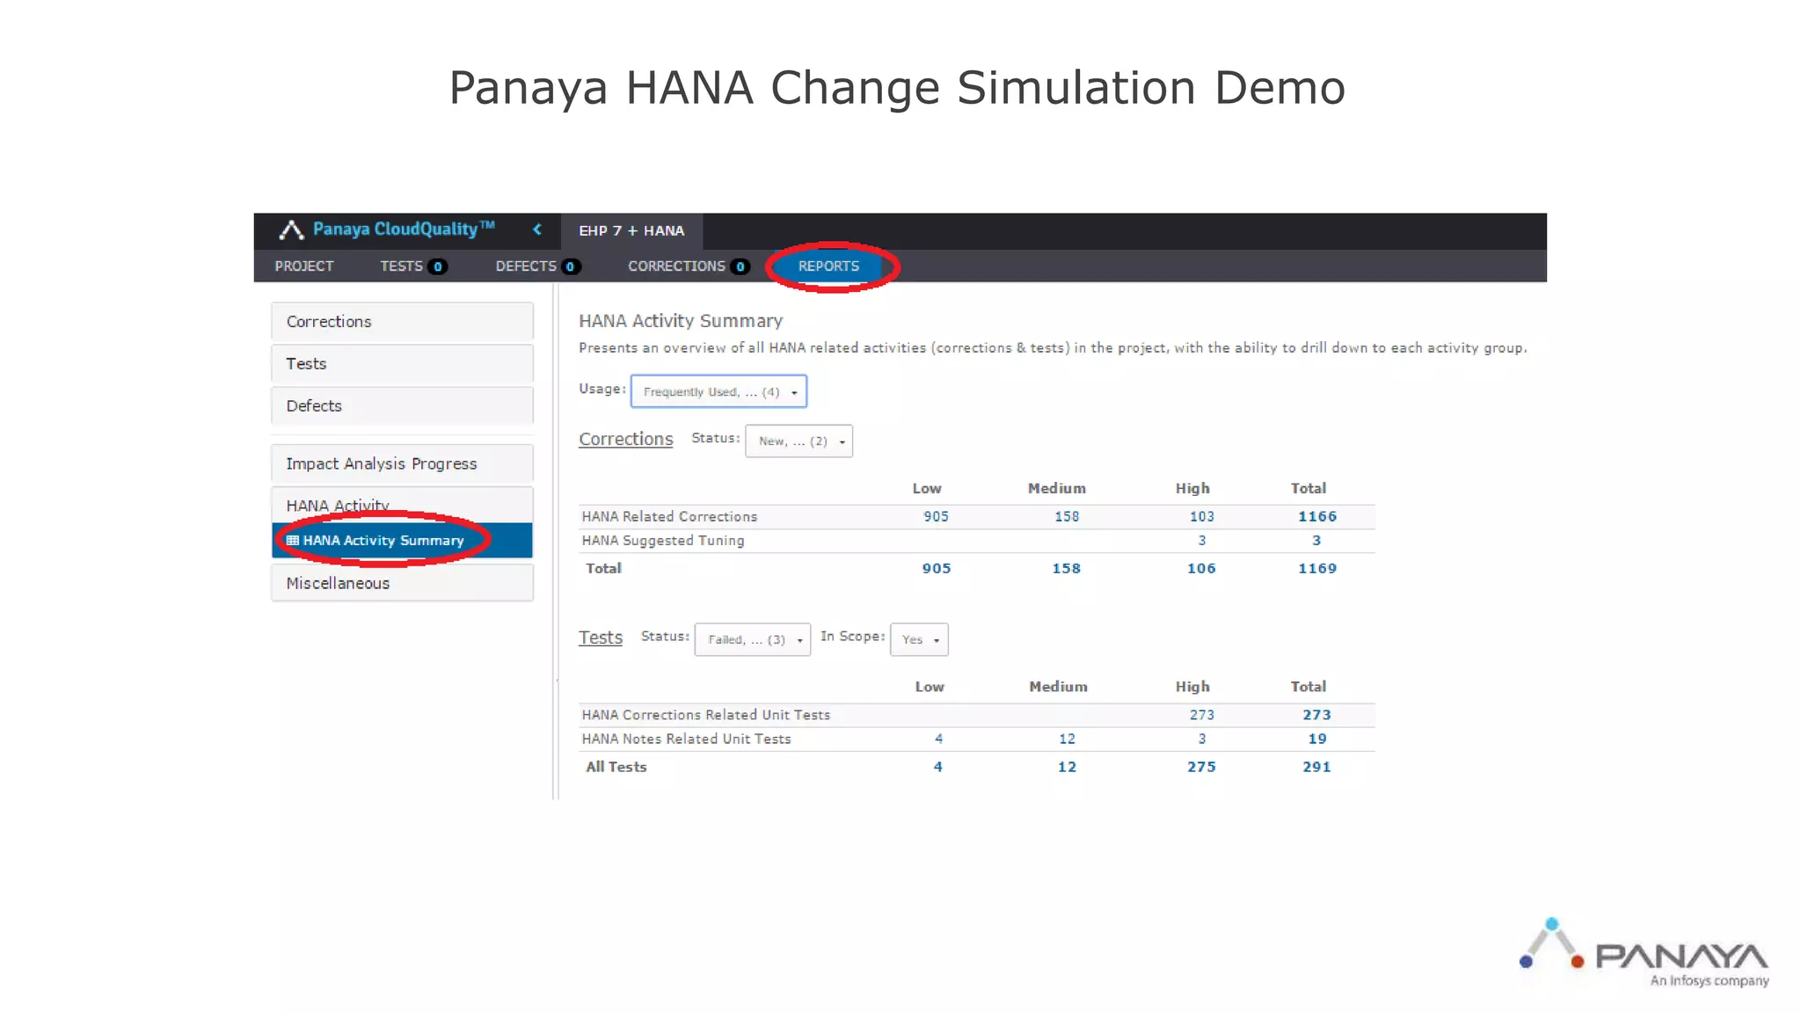Open medium HANA Notes Related Unit Tests

tap(1067, 740)
